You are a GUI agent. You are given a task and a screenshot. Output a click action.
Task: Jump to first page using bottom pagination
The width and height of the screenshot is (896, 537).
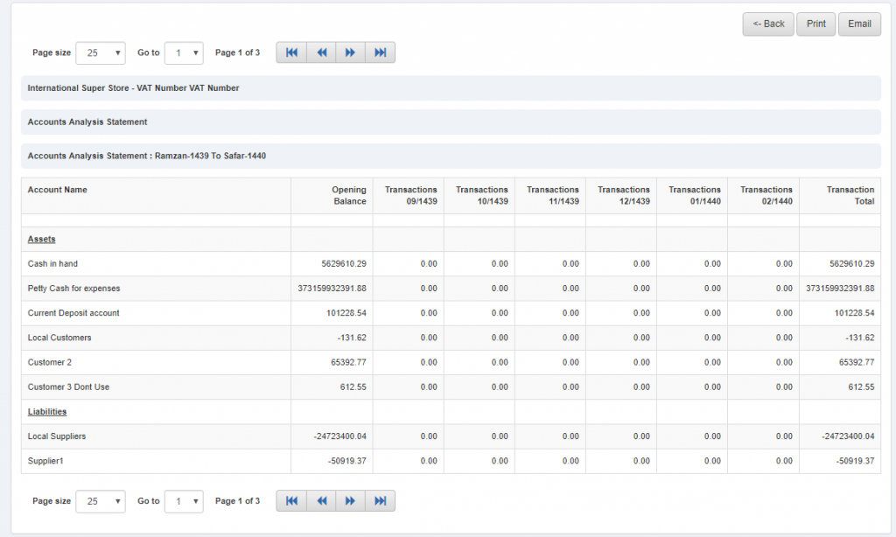click(291, 500)
